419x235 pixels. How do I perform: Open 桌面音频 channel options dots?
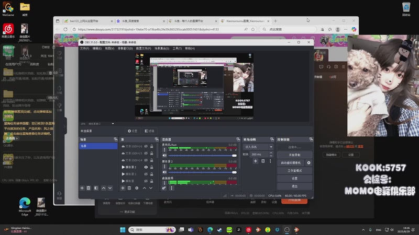pyautogui.click(x=164, y=183)
